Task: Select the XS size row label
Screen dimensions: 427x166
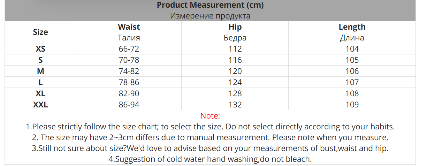Action: tap(40, 49)
